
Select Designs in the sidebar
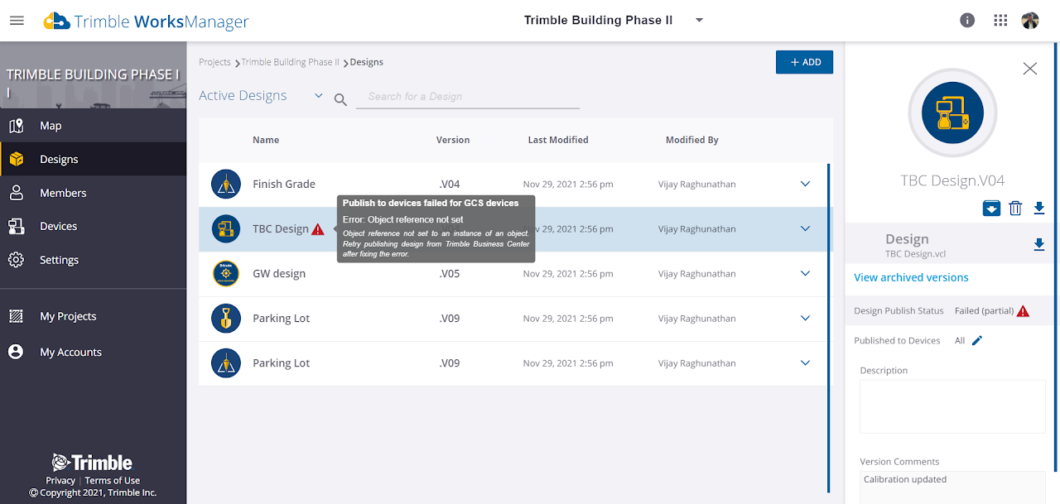93,159
